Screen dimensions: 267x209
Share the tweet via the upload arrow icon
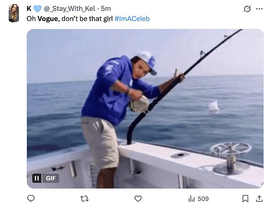259,198
